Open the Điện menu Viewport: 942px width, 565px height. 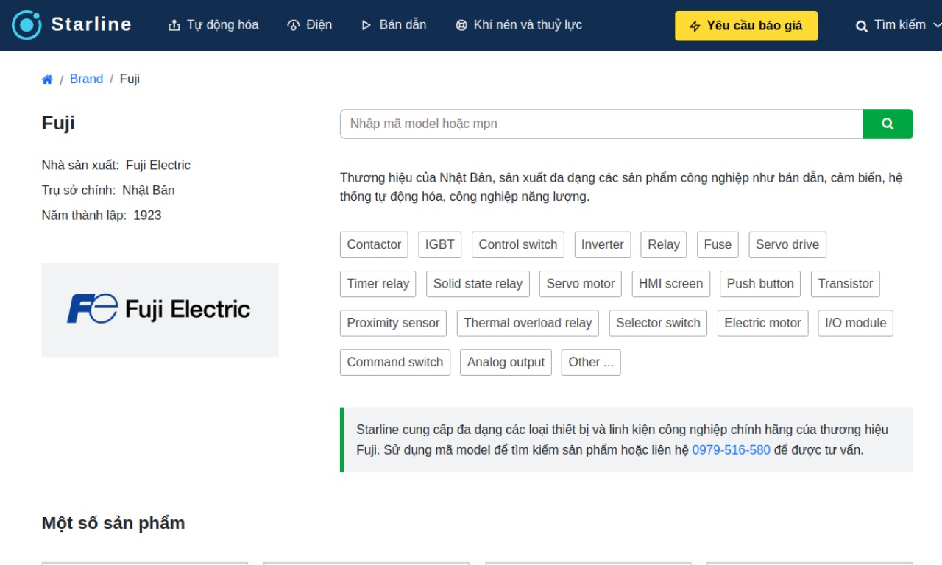pyautogui.click(x=310, y=25)
